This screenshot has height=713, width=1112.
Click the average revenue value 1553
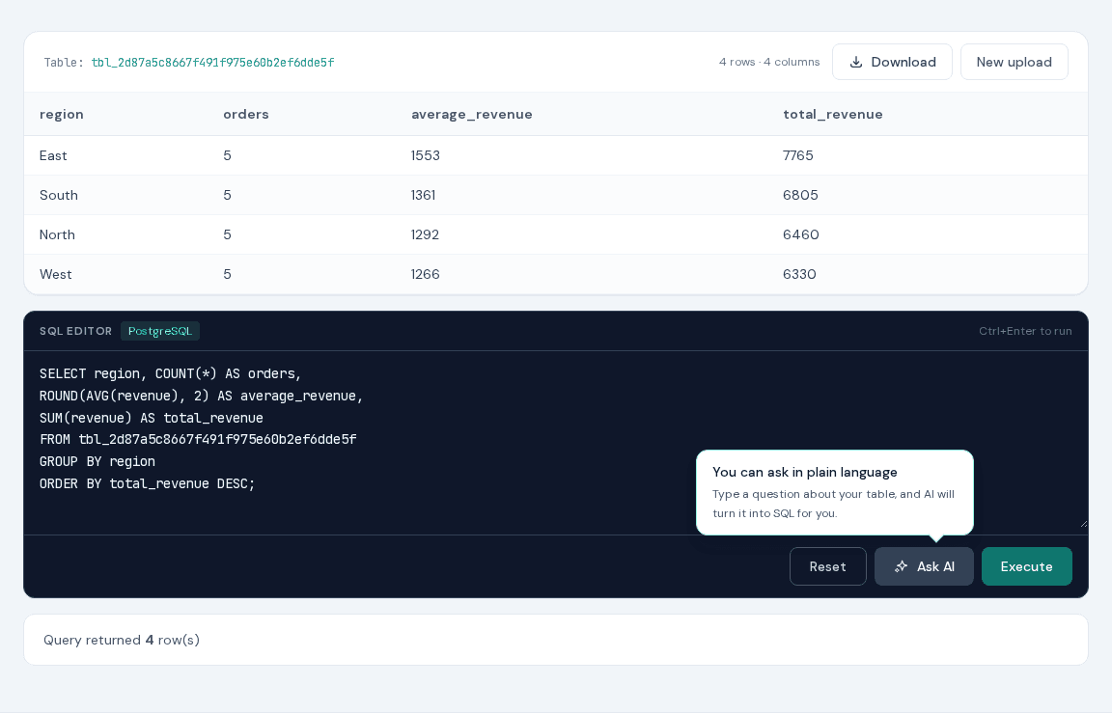coord(426,155)
